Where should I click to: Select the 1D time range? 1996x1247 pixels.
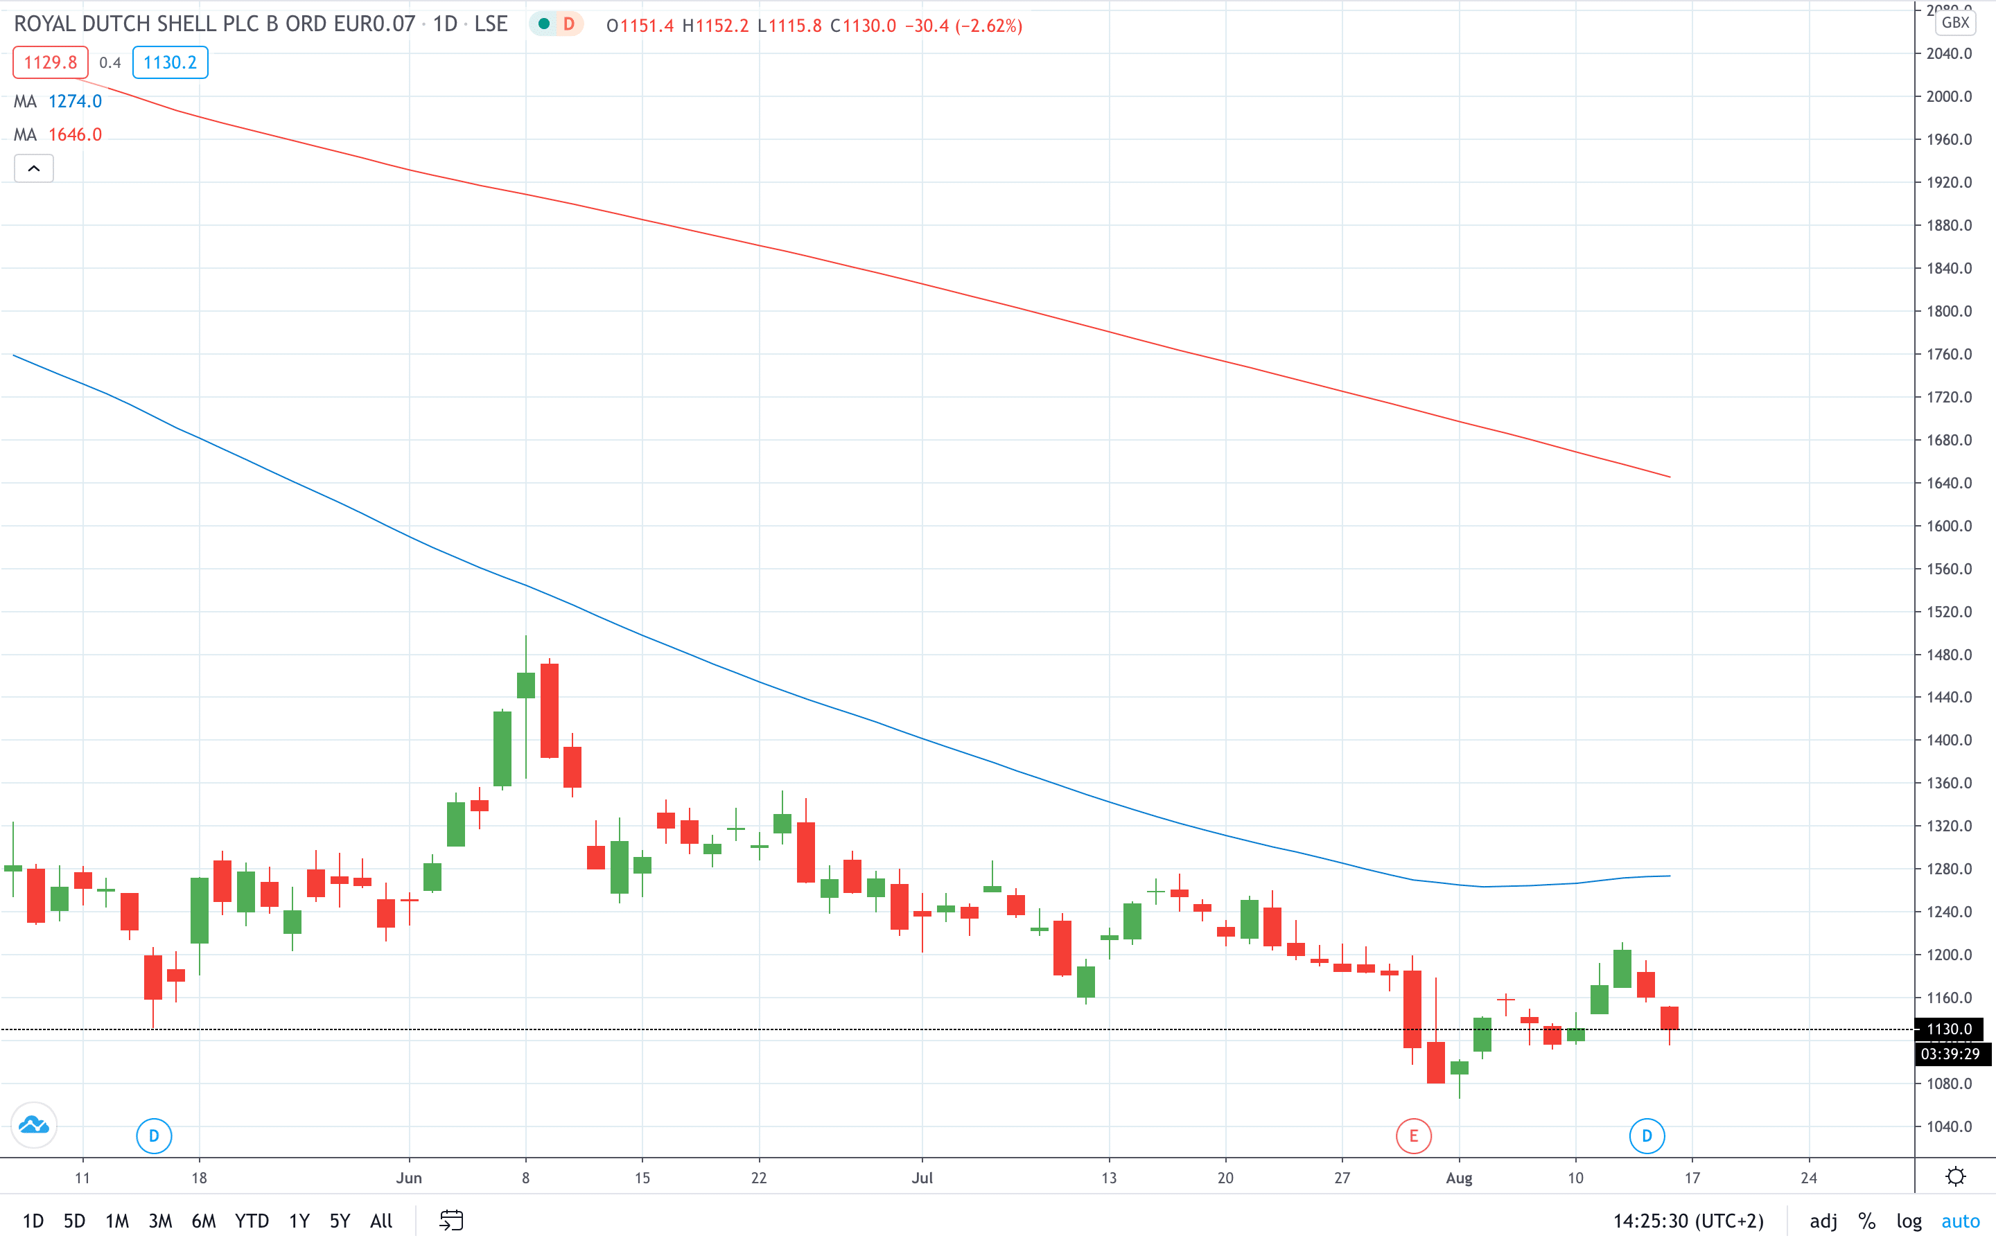(x=33, y=1221)
